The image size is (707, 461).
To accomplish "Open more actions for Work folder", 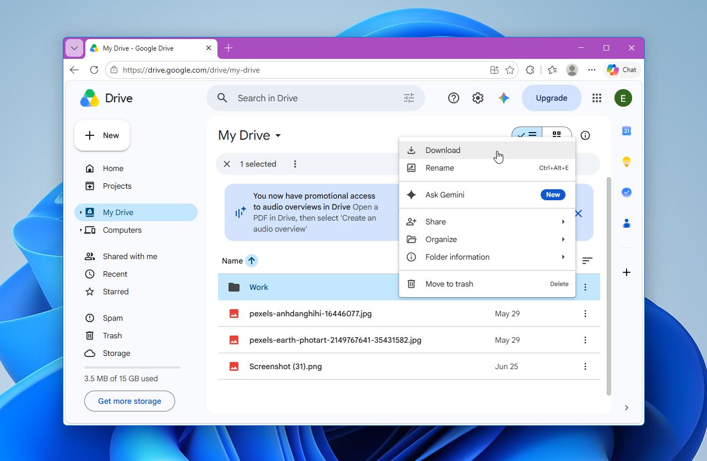I will pos(585,287).
